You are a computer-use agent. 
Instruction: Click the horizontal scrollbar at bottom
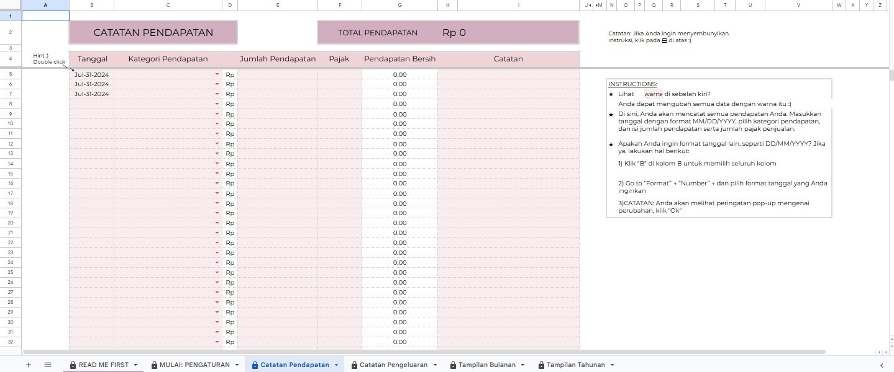(x=424, y=352)
